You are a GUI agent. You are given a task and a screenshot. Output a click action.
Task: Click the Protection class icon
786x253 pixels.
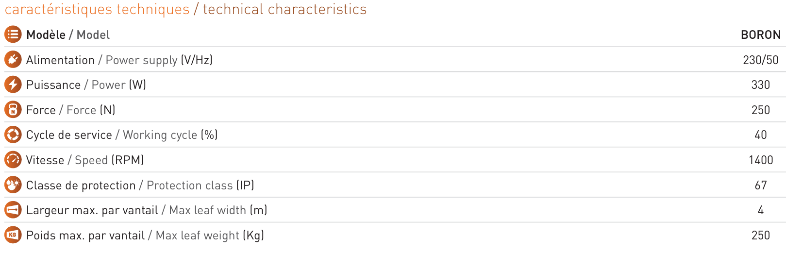coord(13,185)
